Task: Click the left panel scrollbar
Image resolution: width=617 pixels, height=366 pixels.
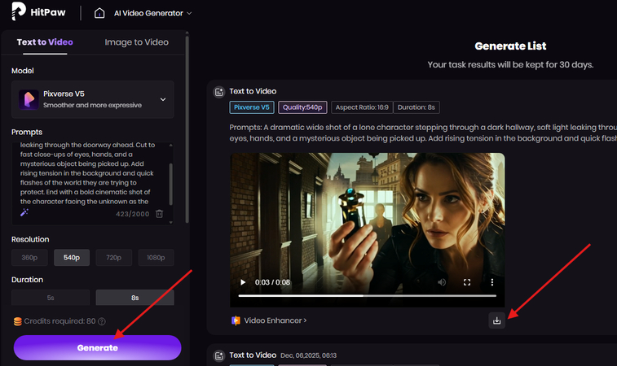Action: coord(187,129)
